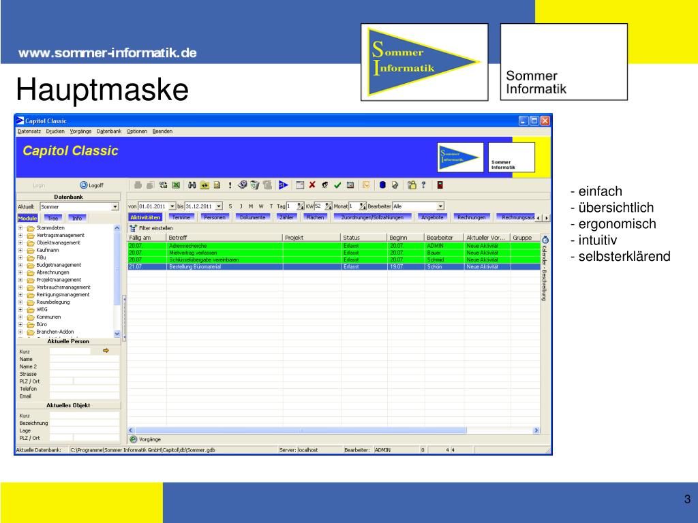The height and width of the screenshot is (523, 698).
Task: Click the small window icon after checkmark
Action: point(350,185)
